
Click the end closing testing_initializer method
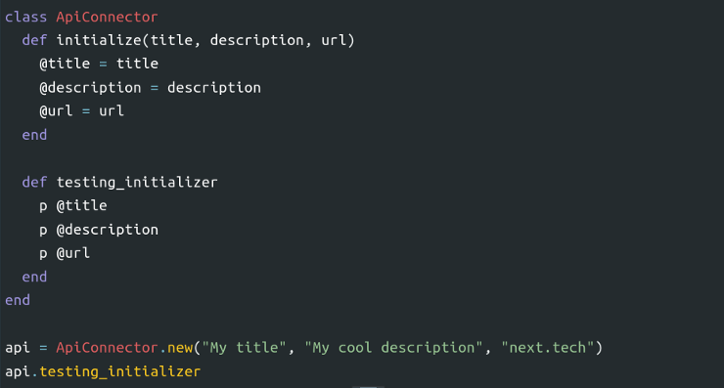[34, 277]
